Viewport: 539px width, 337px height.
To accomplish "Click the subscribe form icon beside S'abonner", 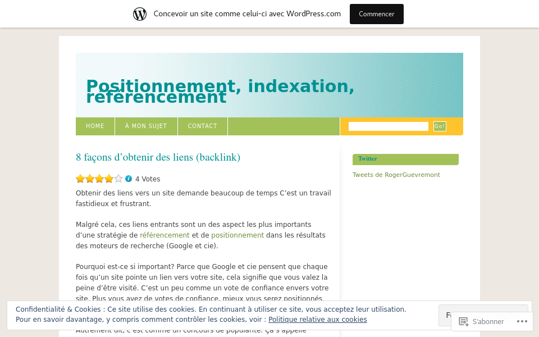I will [x=463, y=321].
